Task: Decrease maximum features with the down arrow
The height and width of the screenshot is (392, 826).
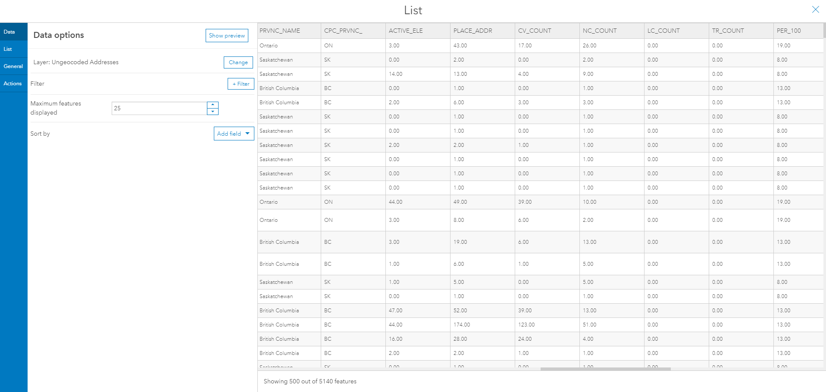Action: [x=213, y=112]
